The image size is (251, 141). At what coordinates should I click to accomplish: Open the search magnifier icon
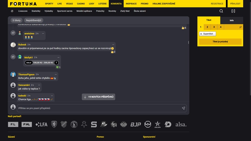coord(221,11)
